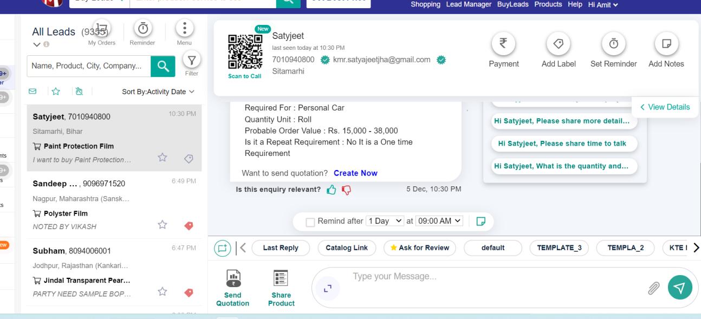The width and height of the screenshot is (701, 319).
Task: Select the Ask for Review template
Action: [420, 248]
